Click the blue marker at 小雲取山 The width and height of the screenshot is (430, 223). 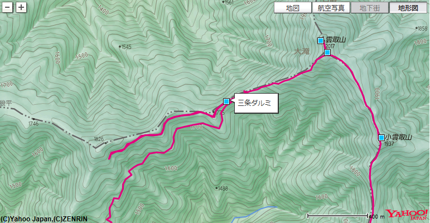[381, 137]
